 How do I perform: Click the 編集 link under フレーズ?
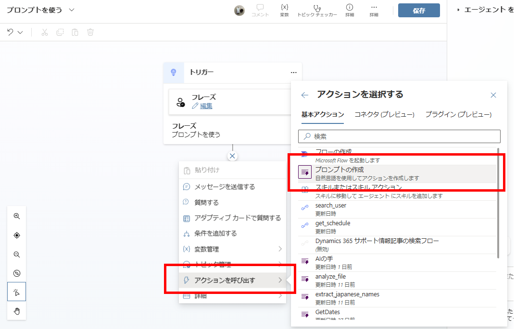coord(206,106)
